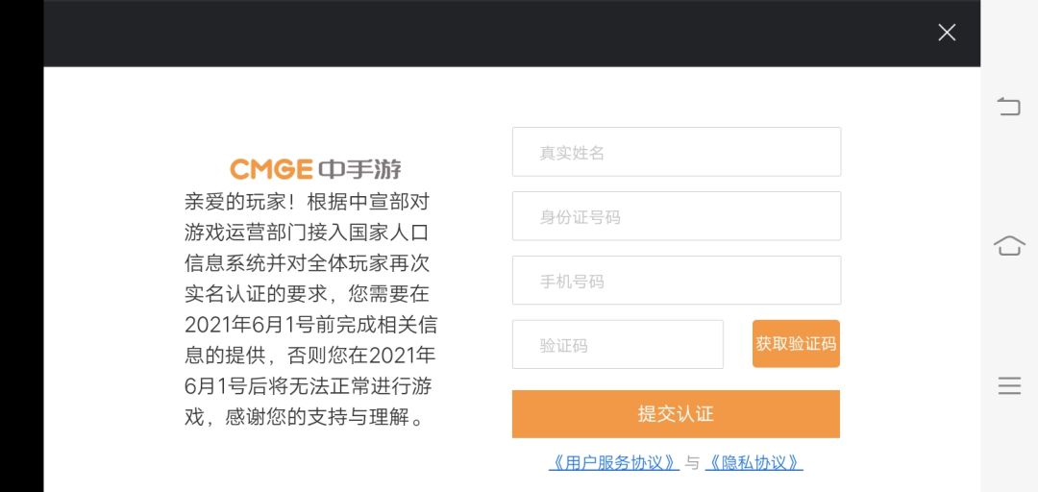Focus the 身份证号码 input field
This screenshot has width=1038, height=492.
click(x=677, y=216)
